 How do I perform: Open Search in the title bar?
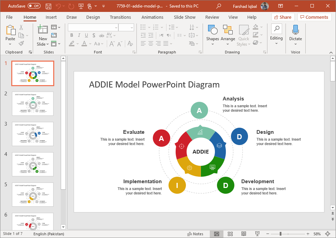[x=219, y=6]
